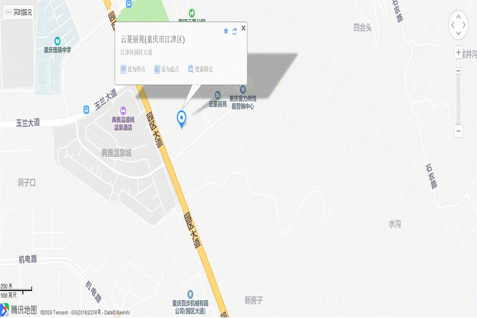Click the share icon in the popup
Viewport: 477px width, 318px height.
[235, 31]
